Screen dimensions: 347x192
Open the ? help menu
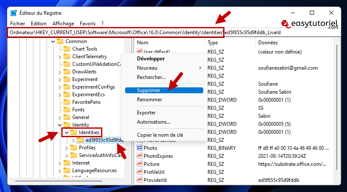click(x=102, y=24)
